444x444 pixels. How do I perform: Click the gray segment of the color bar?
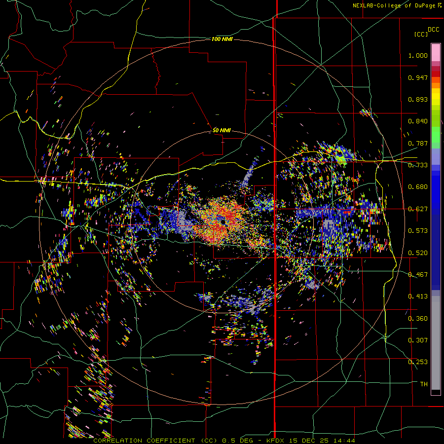point(436,343)
